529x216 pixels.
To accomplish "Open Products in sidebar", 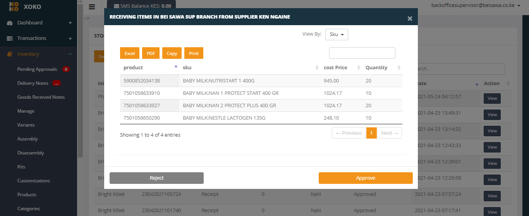I will [x=27, y=195].
